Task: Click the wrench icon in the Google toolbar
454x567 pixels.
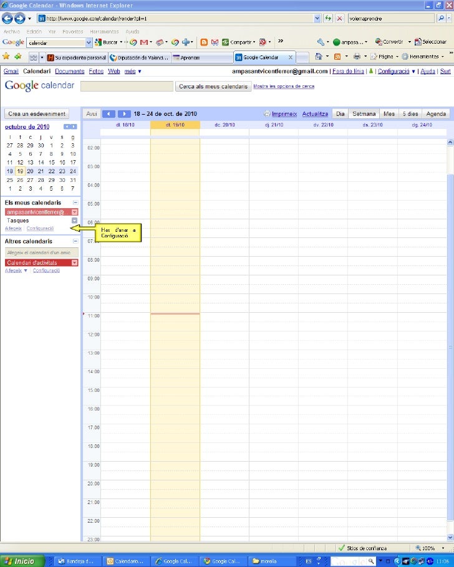Action: (321, 42)
